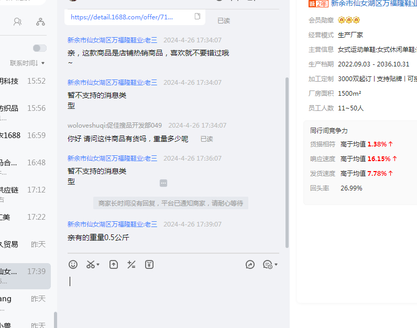
Task: Open the detail.1688.com offer link
Action: [122, 17]
